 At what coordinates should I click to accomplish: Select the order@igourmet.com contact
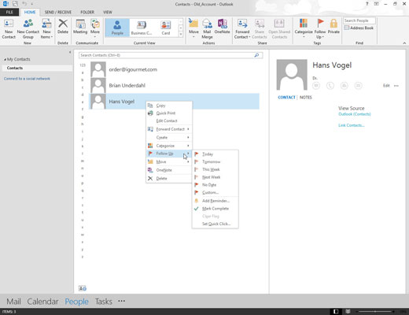coord(174,69)
